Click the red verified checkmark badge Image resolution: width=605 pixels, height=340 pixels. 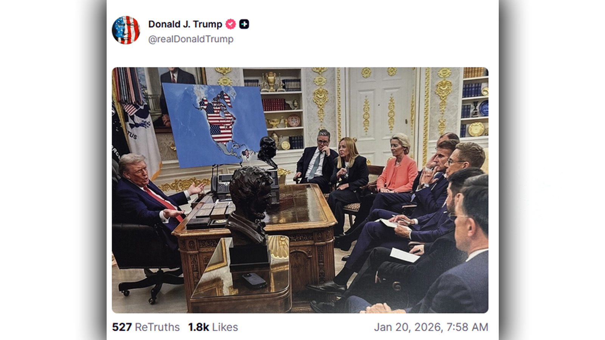tap(231, 24)
